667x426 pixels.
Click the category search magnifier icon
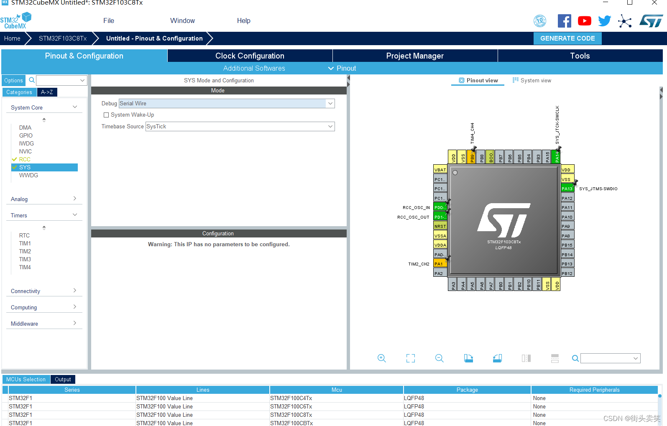tap(31, 80)
